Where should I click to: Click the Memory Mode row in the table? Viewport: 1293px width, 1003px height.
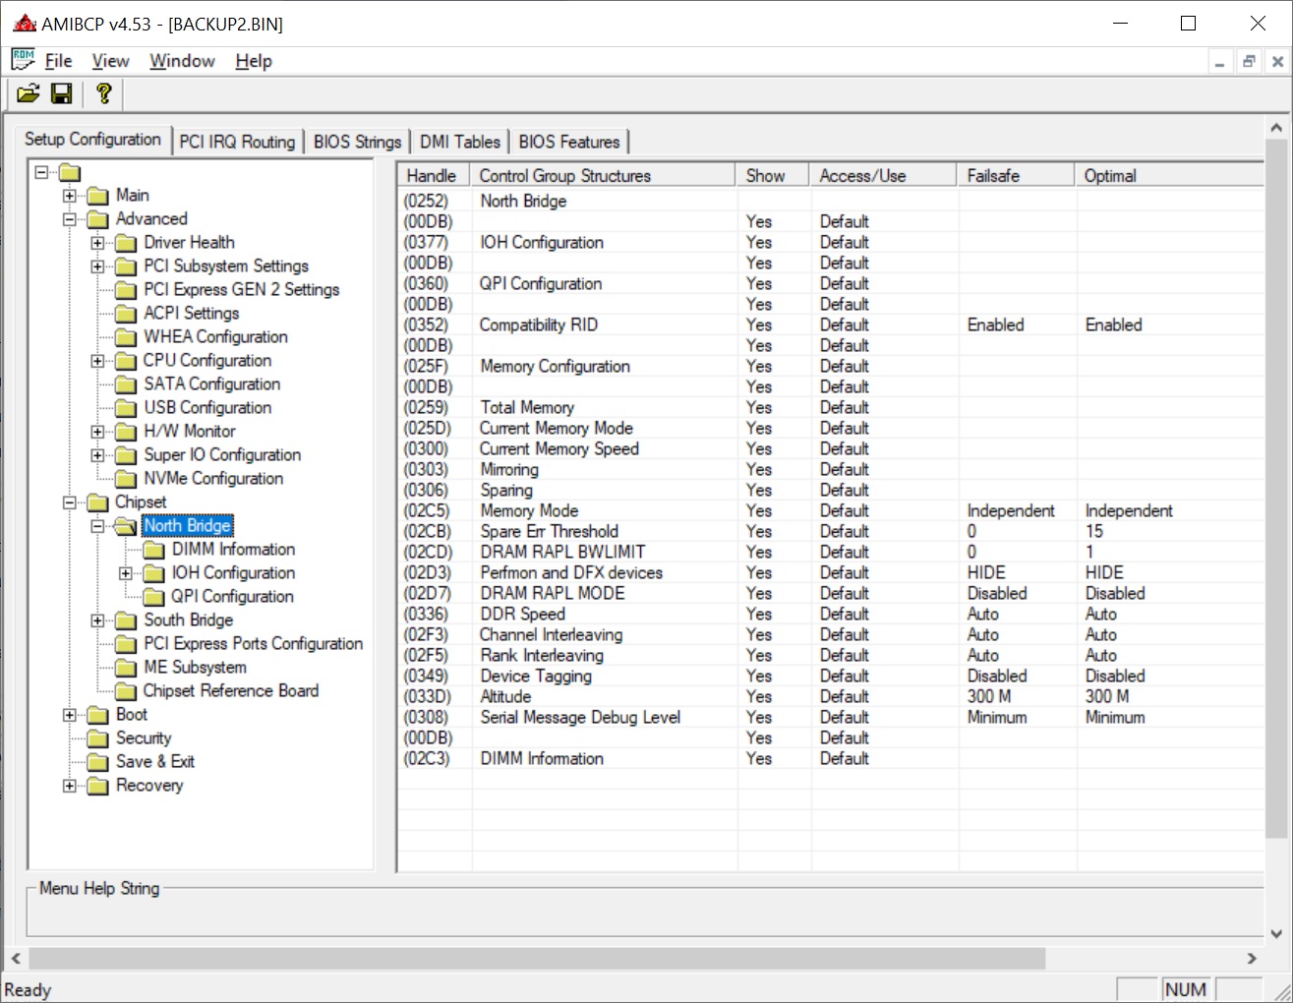(x=831, y=511)
